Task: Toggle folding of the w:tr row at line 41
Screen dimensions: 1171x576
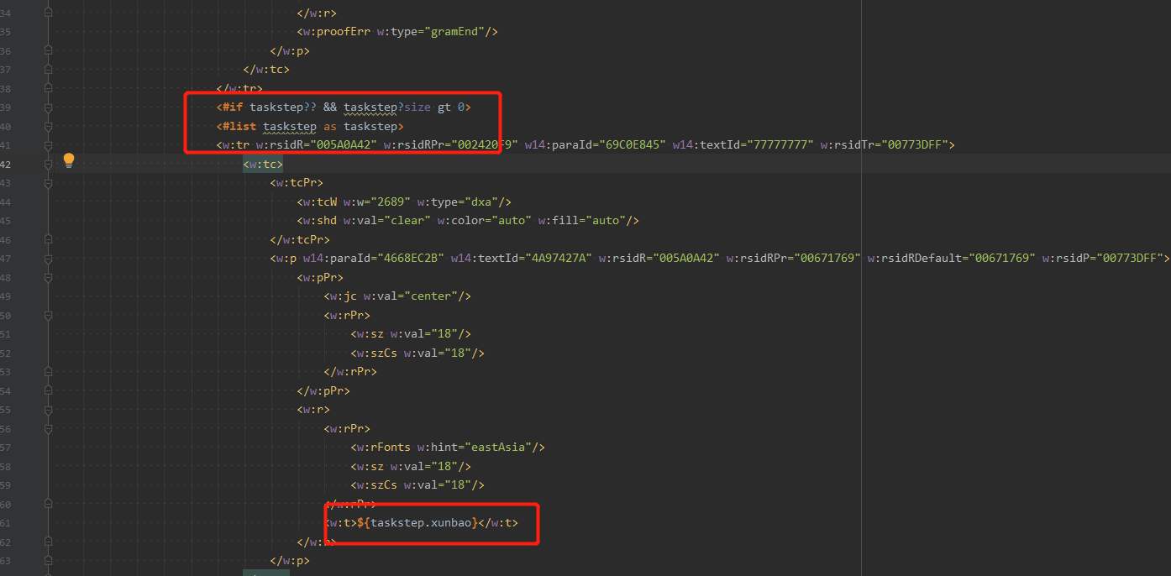Action: (48, 144)
